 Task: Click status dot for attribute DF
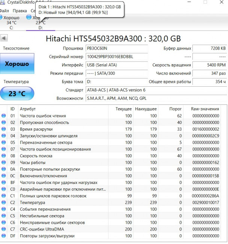coord(4,236)
